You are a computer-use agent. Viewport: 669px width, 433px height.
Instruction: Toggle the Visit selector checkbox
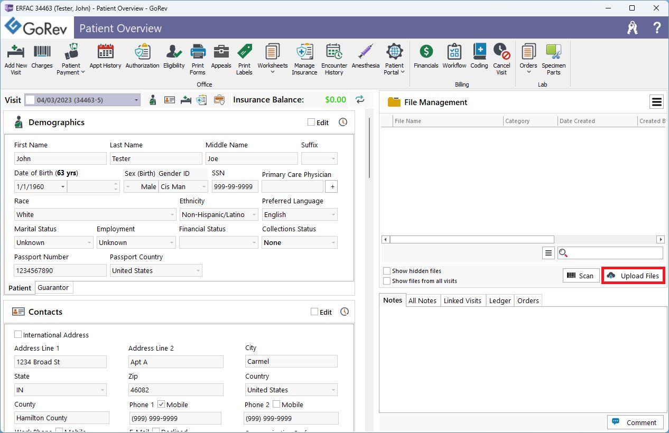(30, 100)
